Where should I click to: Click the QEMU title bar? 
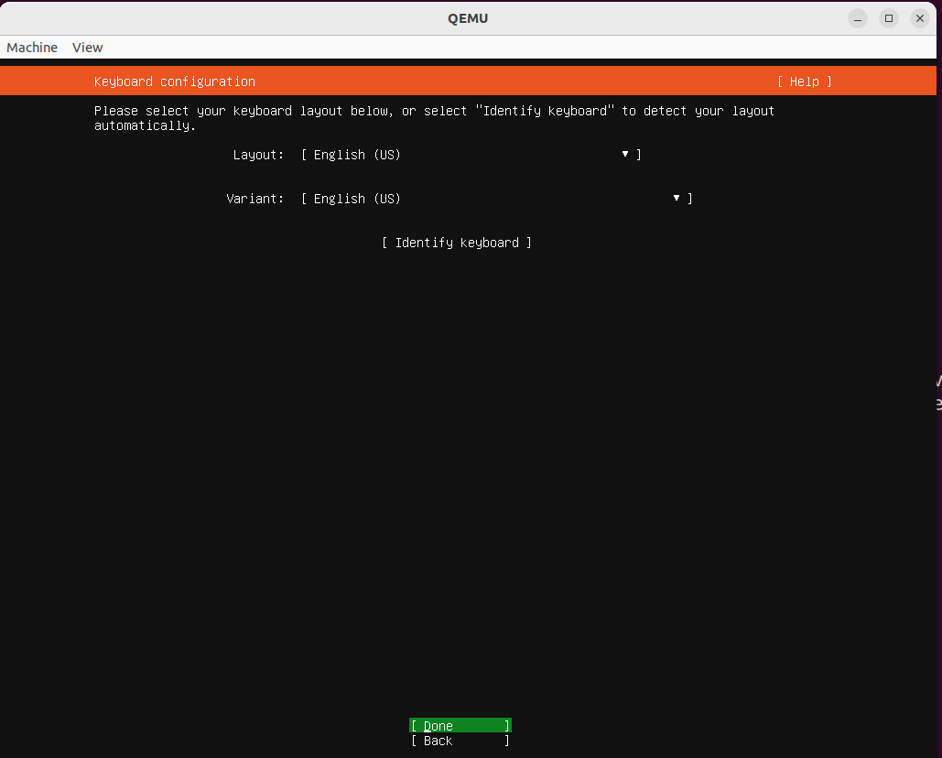(x=468, y=17)
